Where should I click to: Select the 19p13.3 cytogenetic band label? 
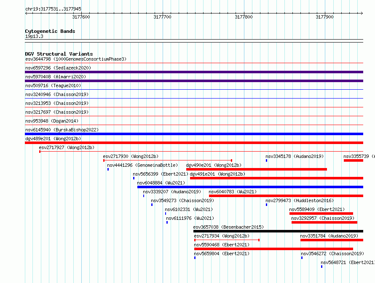coord(34,37)
